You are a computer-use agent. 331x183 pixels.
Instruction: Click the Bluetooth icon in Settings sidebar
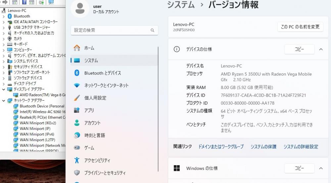click(x=77, y=73)
